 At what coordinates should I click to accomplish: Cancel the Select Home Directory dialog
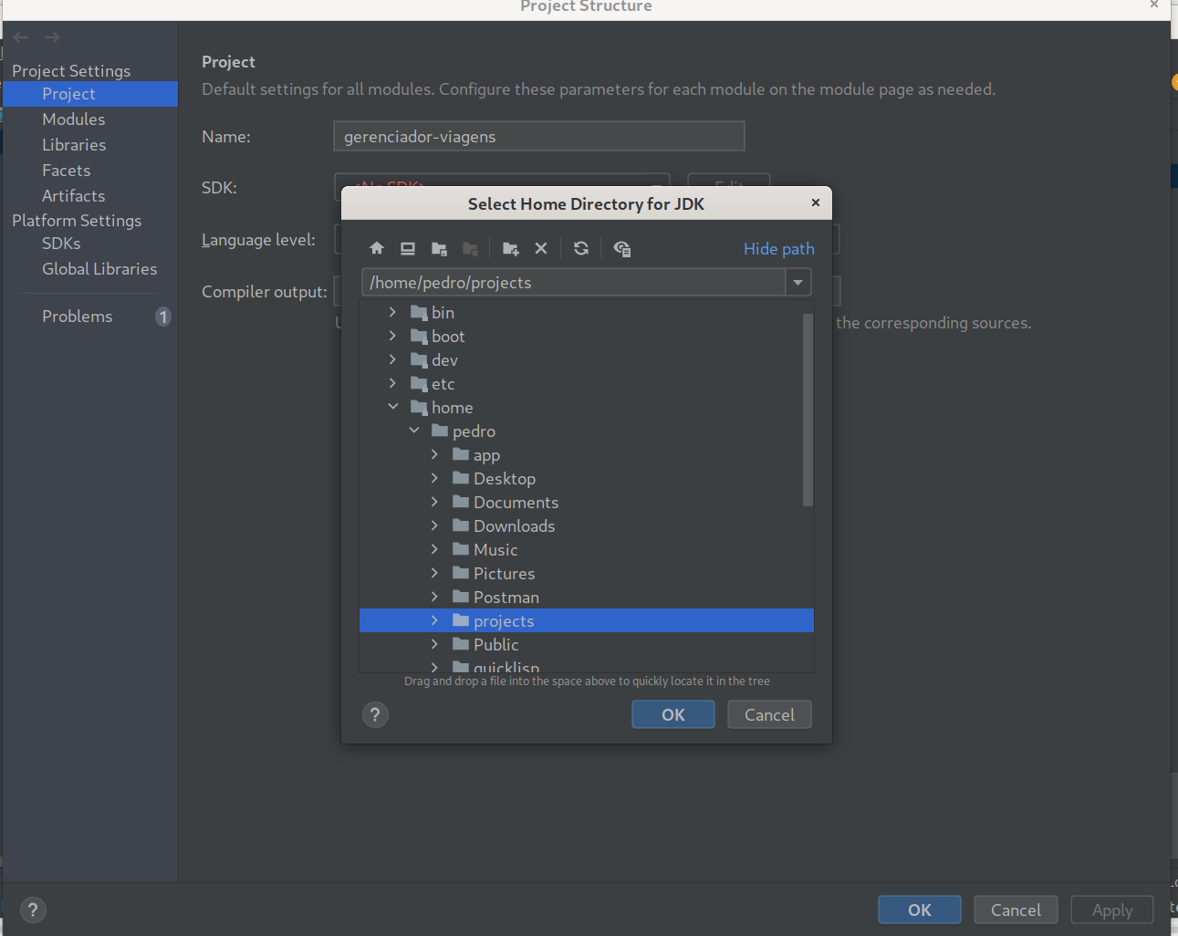[x=768, y=714]
